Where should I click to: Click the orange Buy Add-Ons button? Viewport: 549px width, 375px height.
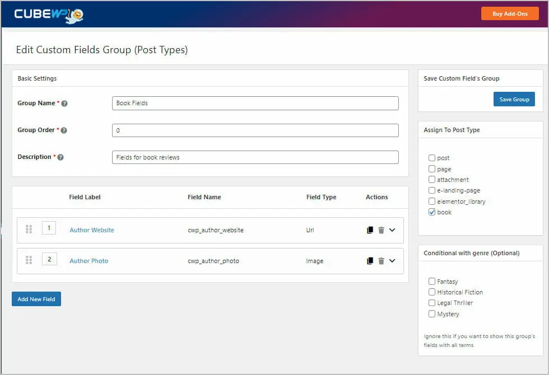point(510,13)
